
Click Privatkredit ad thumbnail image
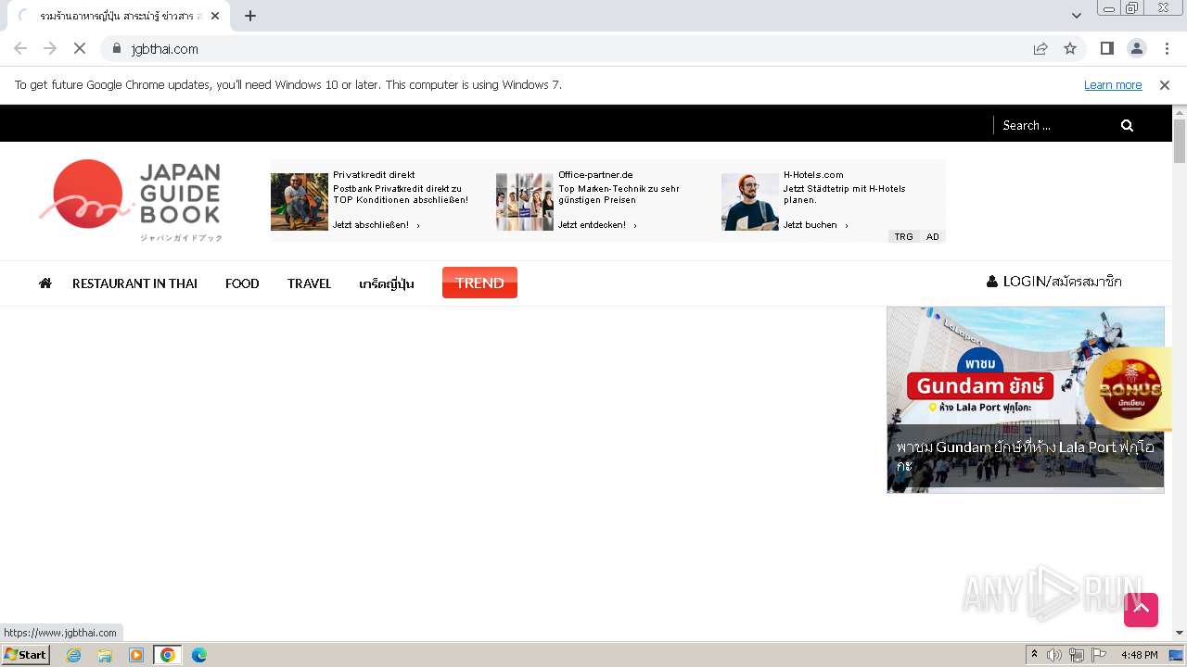coord(300,202)
